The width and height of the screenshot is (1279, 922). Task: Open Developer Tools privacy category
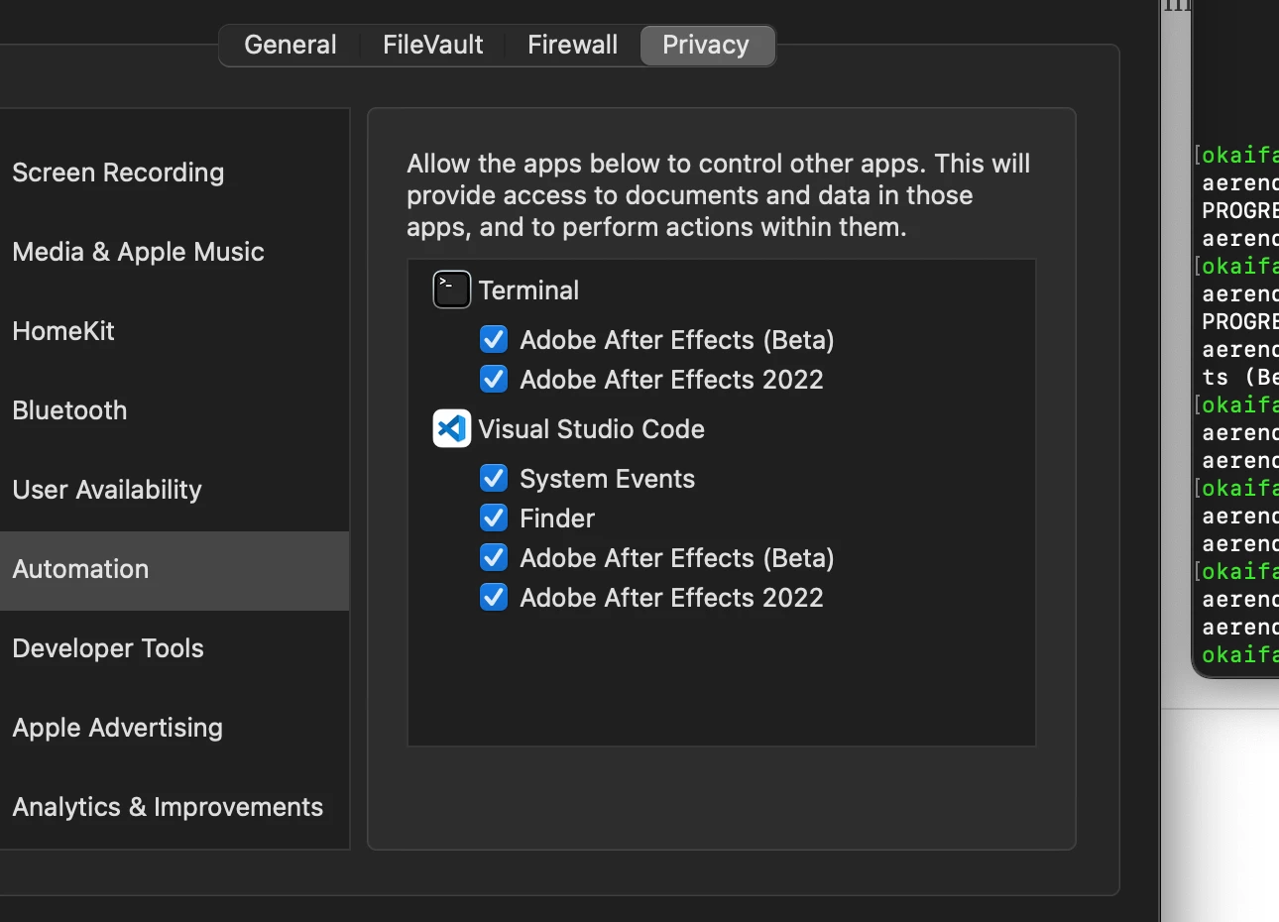click(108, 648)
